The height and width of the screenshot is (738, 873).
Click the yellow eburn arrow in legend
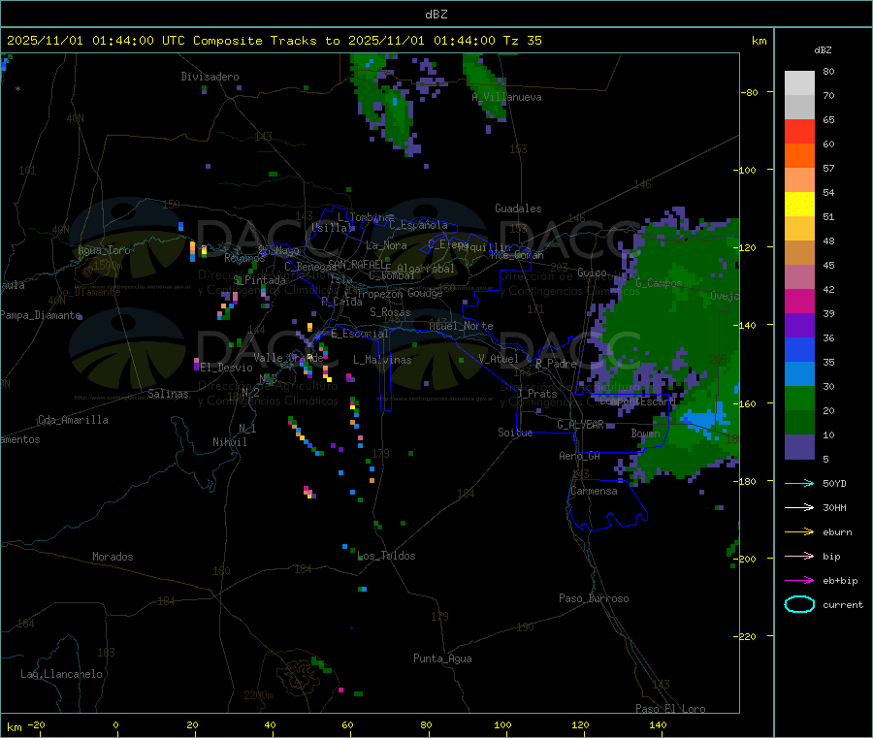pos(799,531)
